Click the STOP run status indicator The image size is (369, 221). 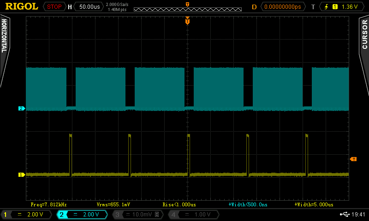54,7
